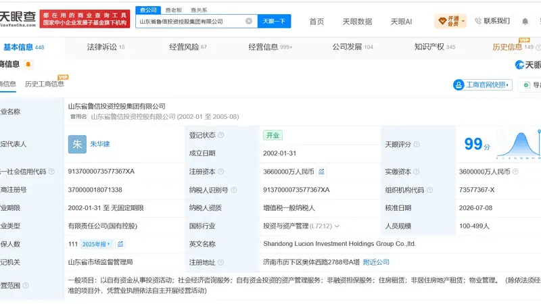Switch to the 历史工商信息 sub-tab
The height and width of the screenshot is (304, 541).
coord(45,84)
